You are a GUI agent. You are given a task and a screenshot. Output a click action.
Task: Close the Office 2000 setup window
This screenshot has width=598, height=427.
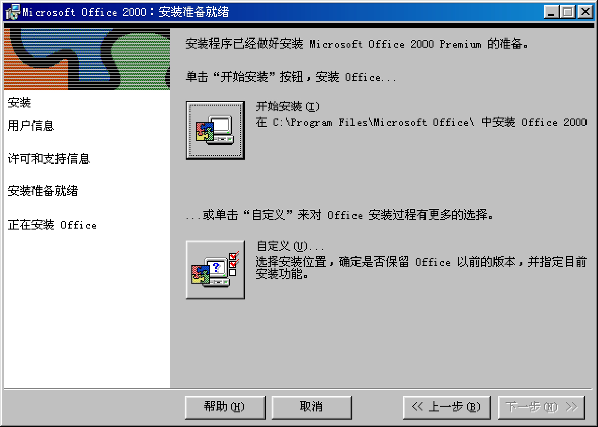pos(585,12)
